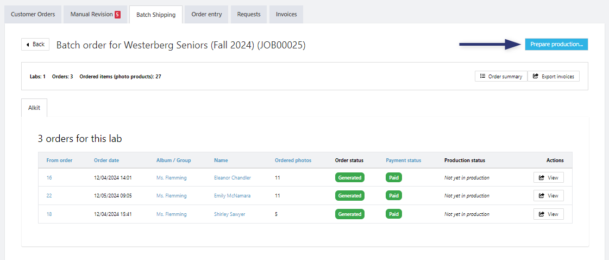This screenshot has width=609, height=260.
Task: Sort by Name column header
Action: point(221,160)
